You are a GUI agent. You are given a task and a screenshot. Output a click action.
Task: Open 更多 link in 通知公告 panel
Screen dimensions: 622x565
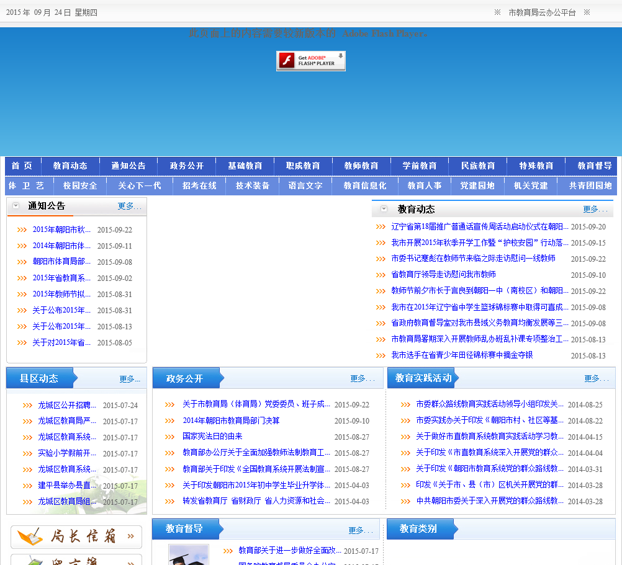129,206
